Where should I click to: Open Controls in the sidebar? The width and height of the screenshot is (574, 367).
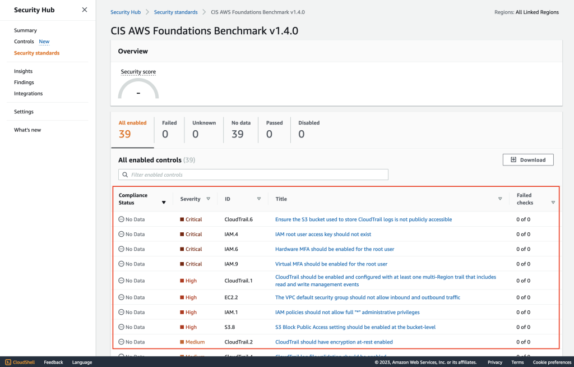coord(24,42)
